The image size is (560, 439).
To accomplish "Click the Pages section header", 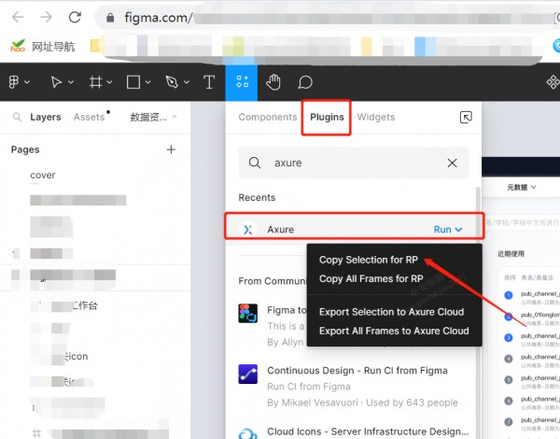I will click(25, 149).
